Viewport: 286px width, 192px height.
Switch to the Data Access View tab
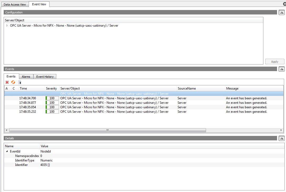click(x=15, y=4)
